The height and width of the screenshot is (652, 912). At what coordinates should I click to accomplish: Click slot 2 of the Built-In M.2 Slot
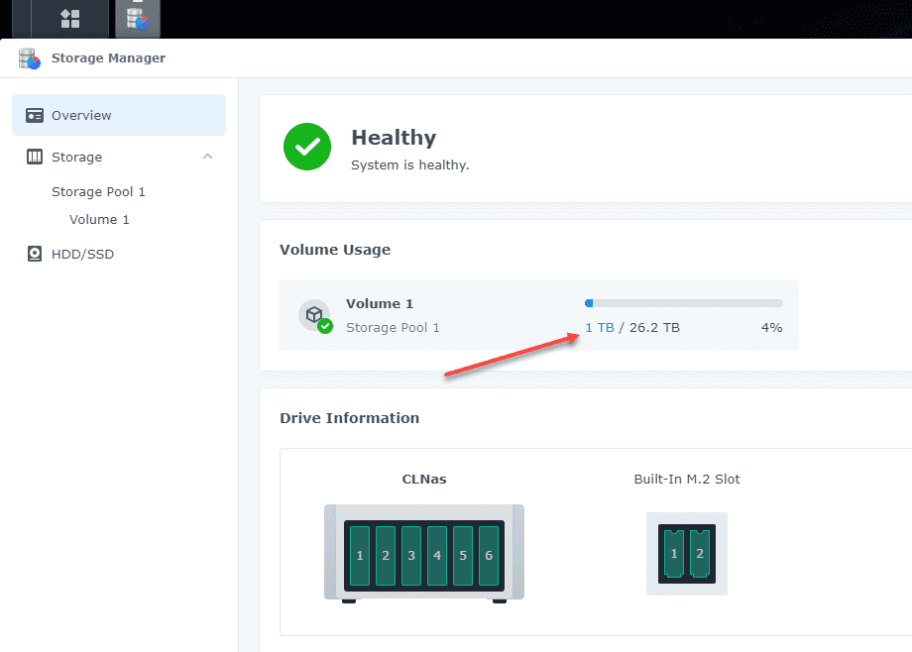700,554
